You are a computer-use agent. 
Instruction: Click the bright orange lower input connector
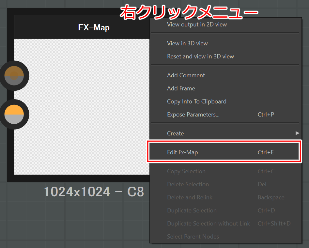pyautogui.click(x=14, y=114)
